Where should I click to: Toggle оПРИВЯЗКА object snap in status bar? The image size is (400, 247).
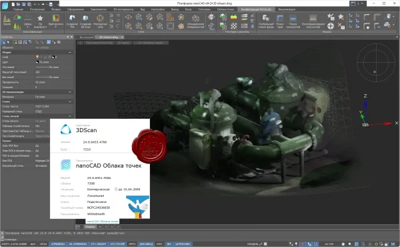pos(58,244)
